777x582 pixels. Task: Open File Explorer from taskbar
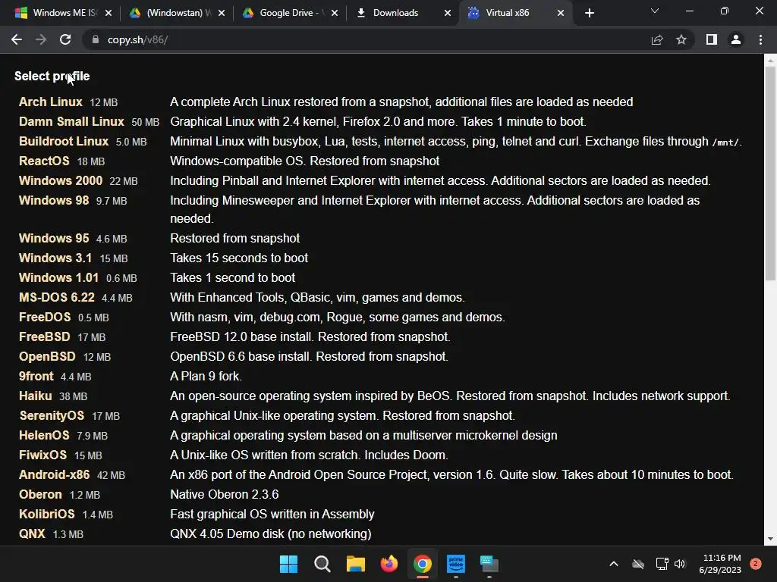[x=355, y=564]
